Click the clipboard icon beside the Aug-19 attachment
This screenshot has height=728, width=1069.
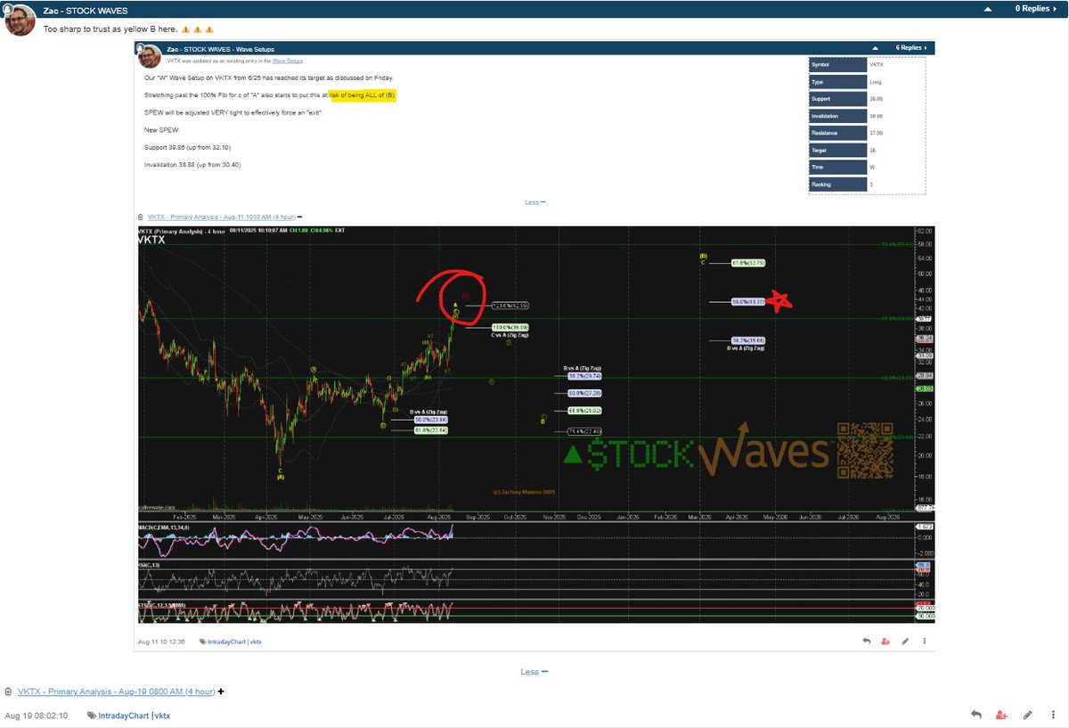tap(9, 691)
